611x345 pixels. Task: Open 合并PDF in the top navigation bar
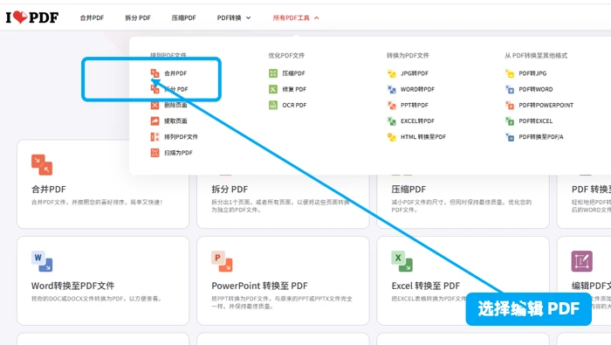coord(92,18)
